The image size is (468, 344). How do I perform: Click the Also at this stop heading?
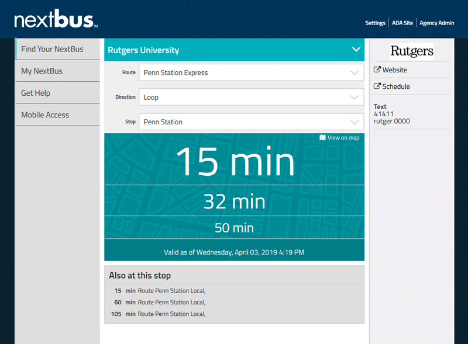pos(140,276)
